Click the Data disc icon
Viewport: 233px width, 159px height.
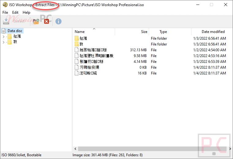click(x=4, y=31)
